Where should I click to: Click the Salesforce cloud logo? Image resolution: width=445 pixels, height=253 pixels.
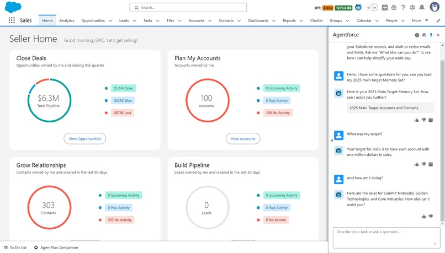pos(13,7)
